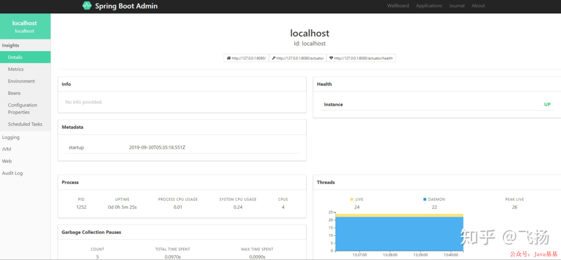Viewport: 561px width, 260px height.
Task: Click the LIVE threads value 24
Action: tap(357, 207)
